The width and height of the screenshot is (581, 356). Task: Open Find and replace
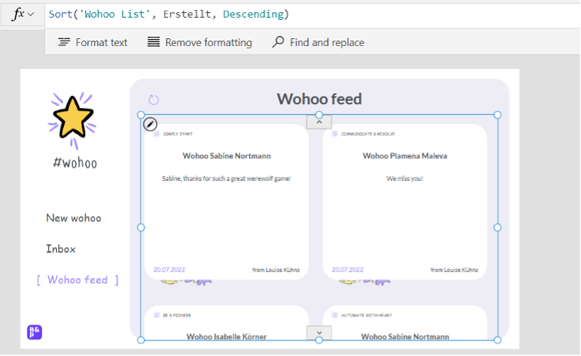(x=318, y=42)
